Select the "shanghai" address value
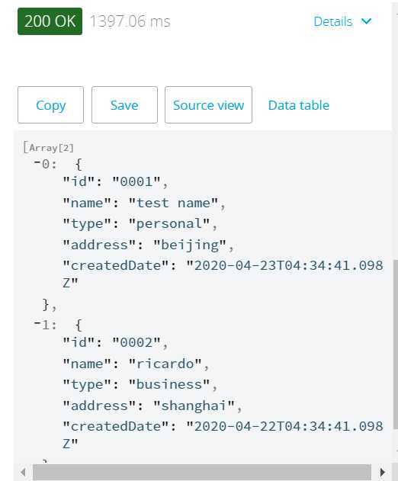The image size is (398, 481). (x=194, y=406)
